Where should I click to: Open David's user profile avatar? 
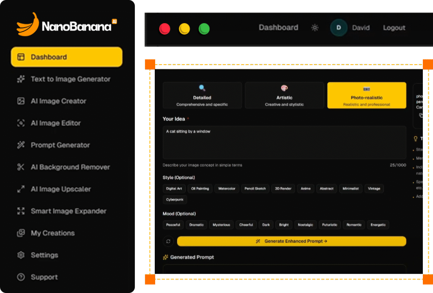[338, 28]
